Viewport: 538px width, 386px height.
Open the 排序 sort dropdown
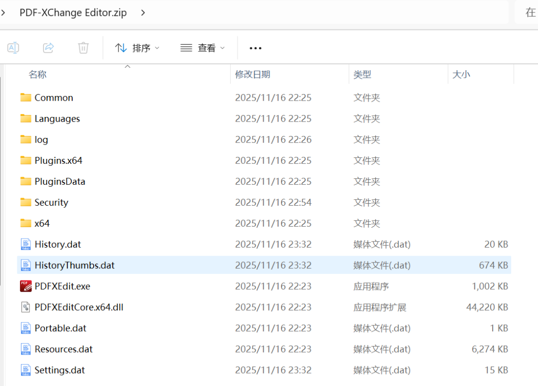pyautogui.click(x=137, y=48)
